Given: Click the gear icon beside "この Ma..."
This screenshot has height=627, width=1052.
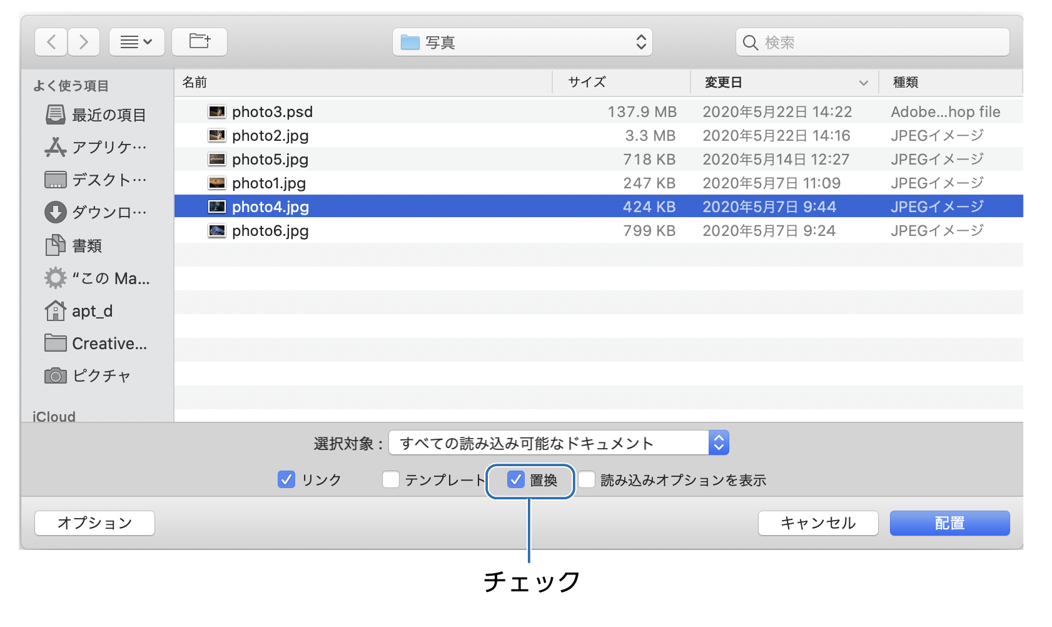Looking at the screenshot, I should (56, 278).
